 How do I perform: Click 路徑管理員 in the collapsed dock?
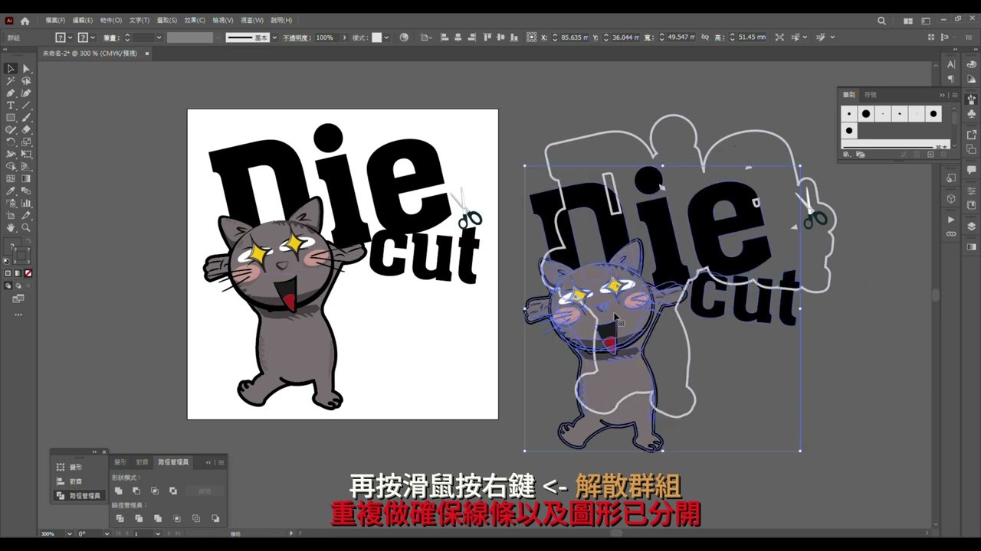click(80, 496)
